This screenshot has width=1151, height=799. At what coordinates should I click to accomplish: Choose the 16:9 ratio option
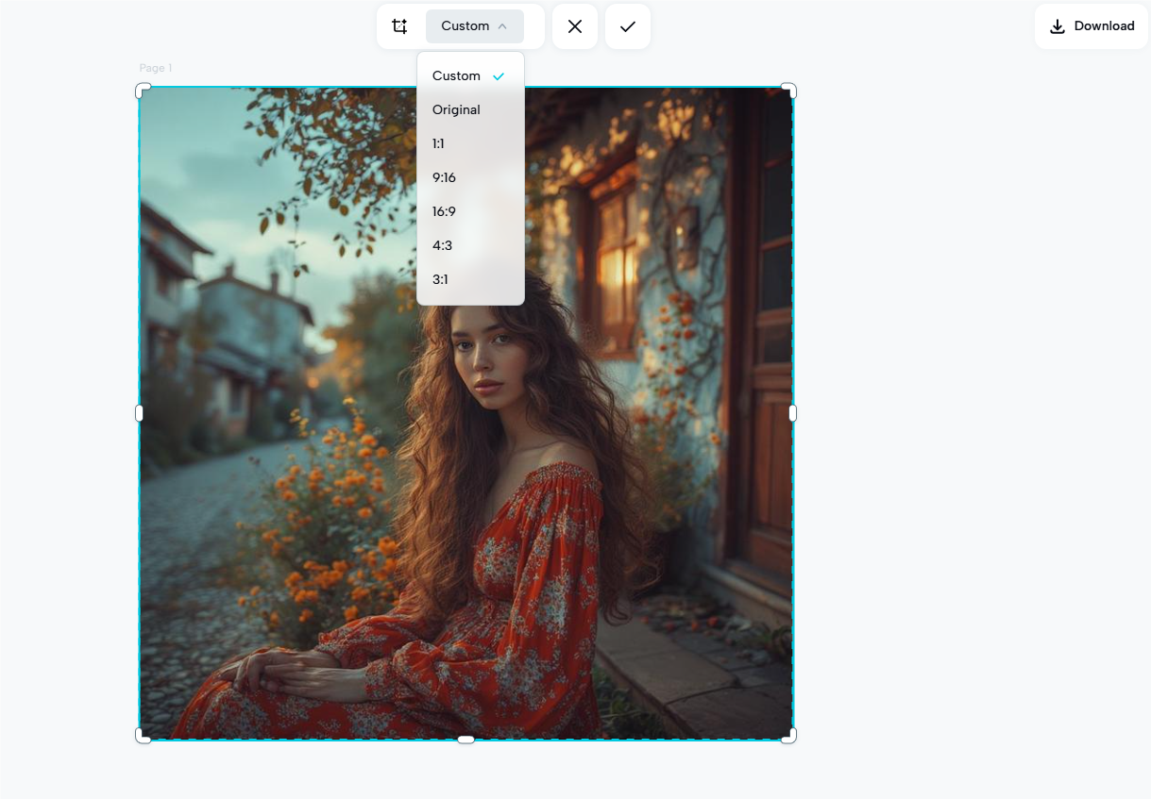pos(445,211)
